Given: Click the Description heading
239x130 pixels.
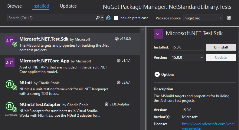Looking at the screenshot, I should pos(163,89).
